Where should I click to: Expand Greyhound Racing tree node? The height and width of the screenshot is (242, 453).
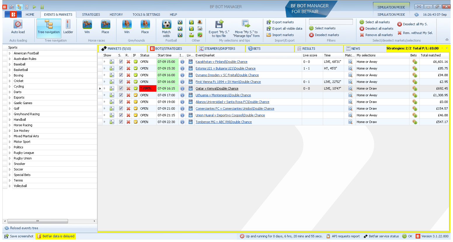click(10, 114)
